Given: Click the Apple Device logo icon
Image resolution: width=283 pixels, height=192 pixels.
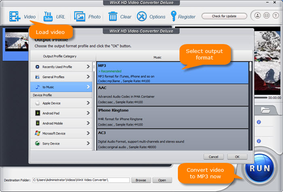Looking at the screenshot, I should click(x=37, y=103).
